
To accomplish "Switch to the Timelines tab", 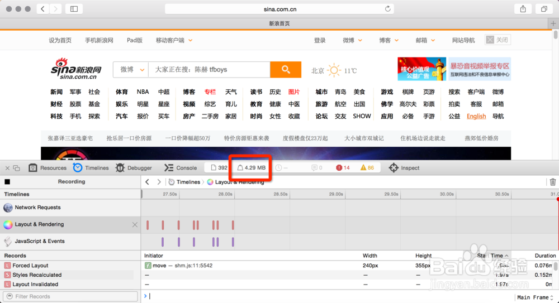I will tap(91, 168).
